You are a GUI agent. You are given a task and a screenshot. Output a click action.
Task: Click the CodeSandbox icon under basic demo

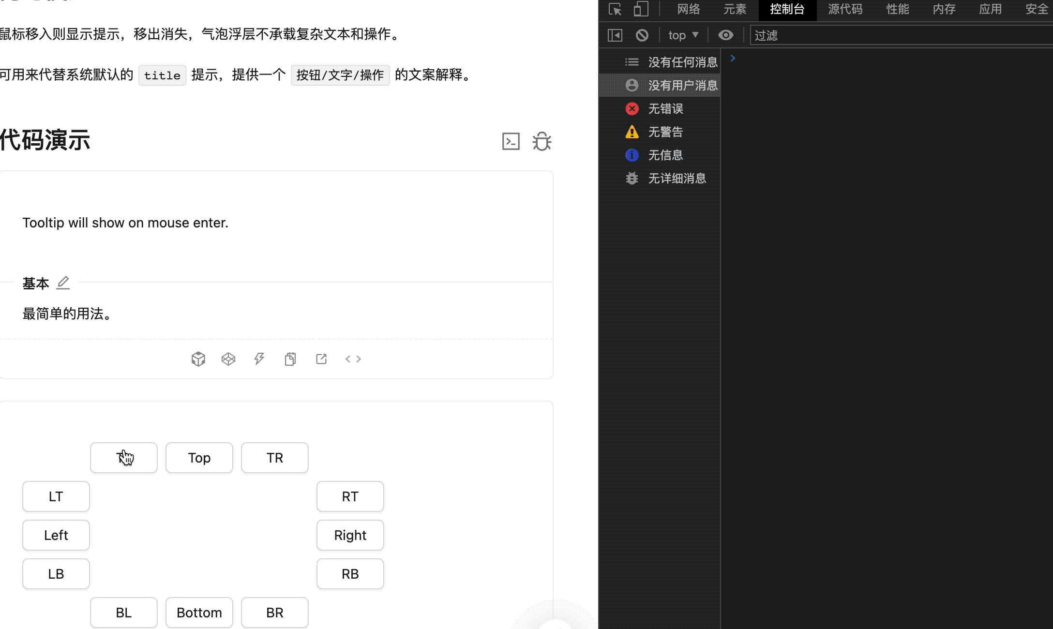[x=198, y=359]
